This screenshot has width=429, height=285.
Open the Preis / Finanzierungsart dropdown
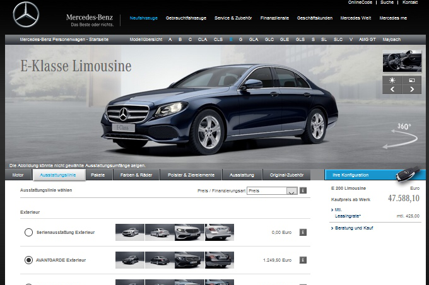point(272,190)
